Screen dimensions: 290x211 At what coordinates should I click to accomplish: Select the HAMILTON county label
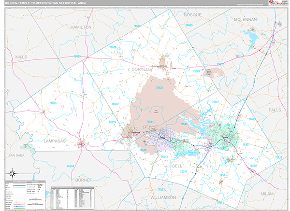[x=81, y=28]
